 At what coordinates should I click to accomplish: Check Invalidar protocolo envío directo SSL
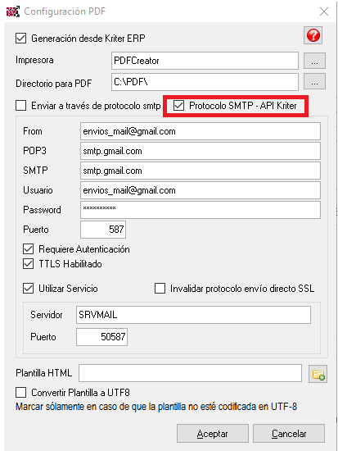[160, 289]
